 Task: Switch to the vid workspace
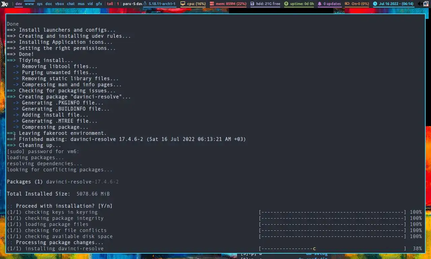[x=90, y=4]
